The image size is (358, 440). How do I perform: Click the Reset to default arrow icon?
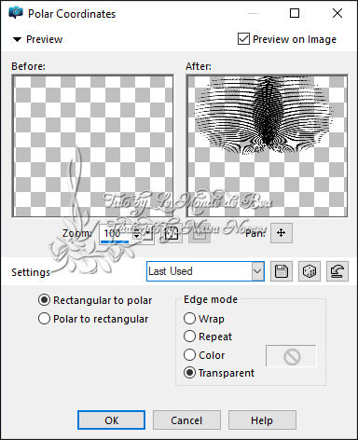[x=337, y=271]
